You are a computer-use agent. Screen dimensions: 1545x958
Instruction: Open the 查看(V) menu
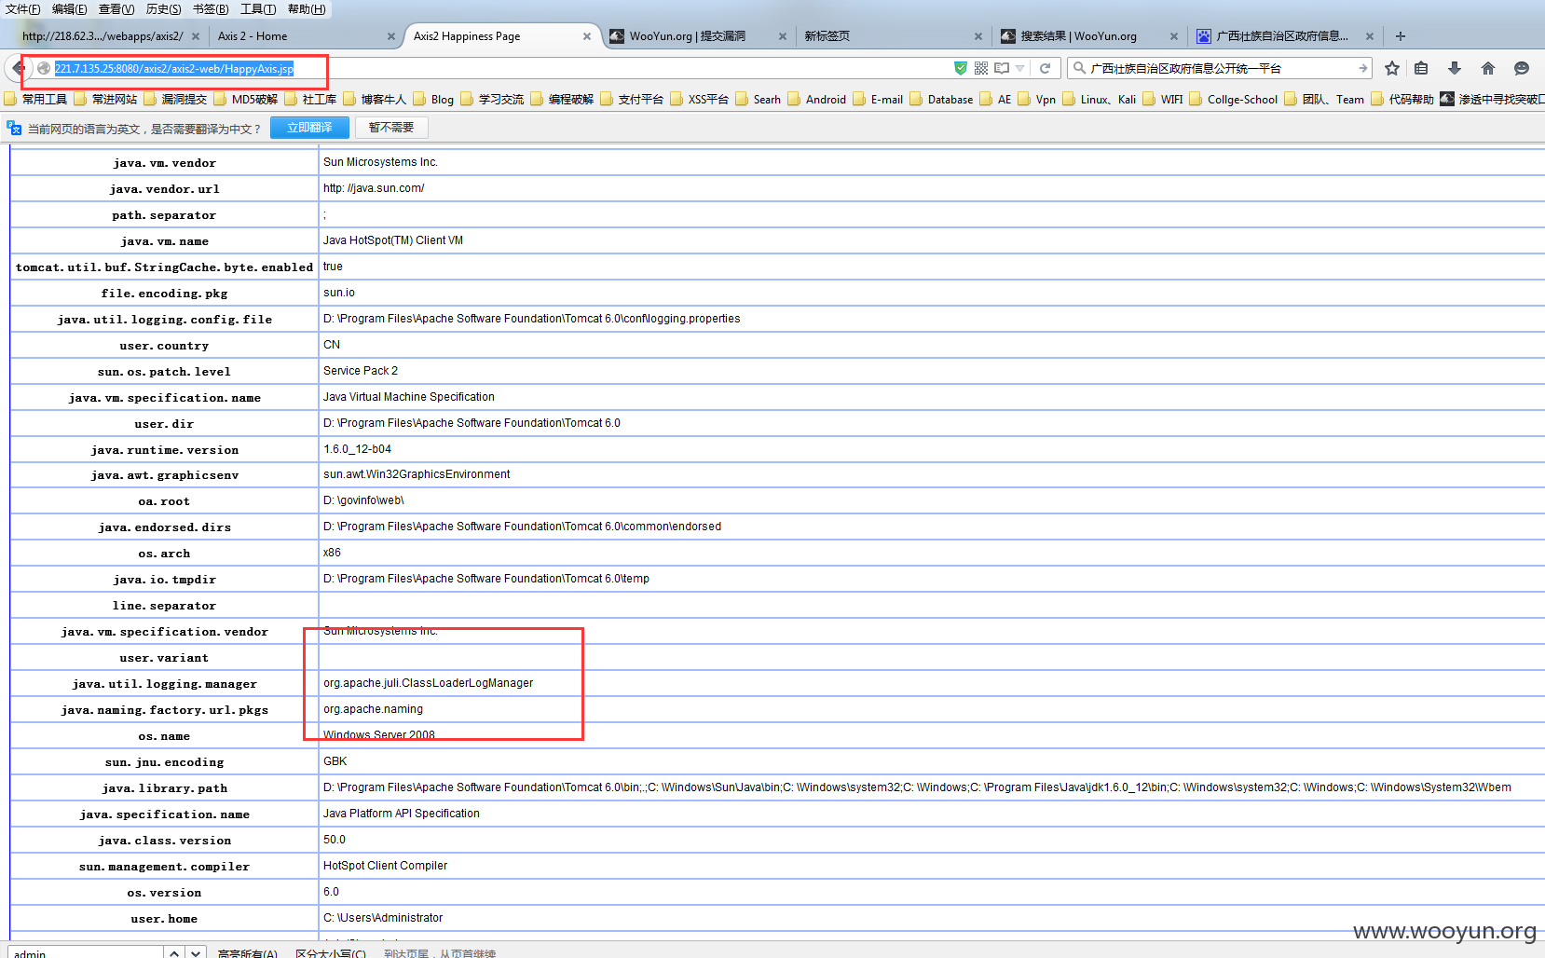click(116, 9)
